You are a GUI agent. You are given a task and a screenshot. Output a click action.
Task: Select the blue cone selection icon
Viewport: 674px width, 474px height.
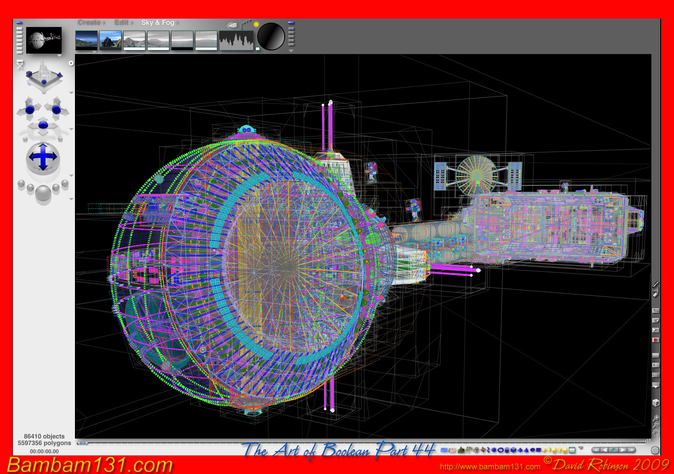click(526, 450)
